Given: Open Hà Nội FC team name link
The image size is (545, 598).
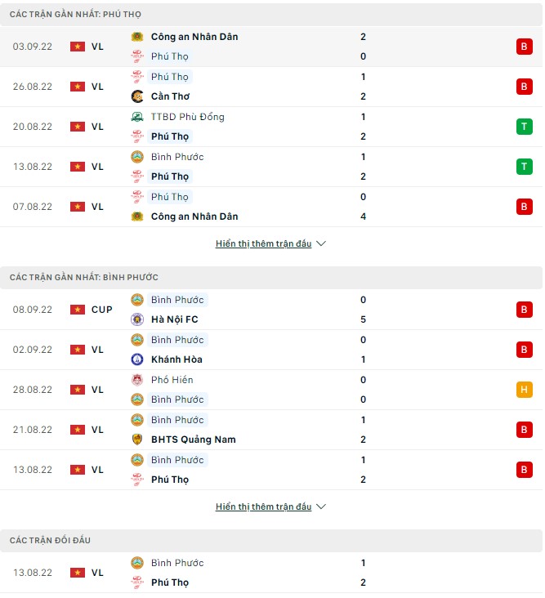Looking at the screenshot, I should 175,319.
